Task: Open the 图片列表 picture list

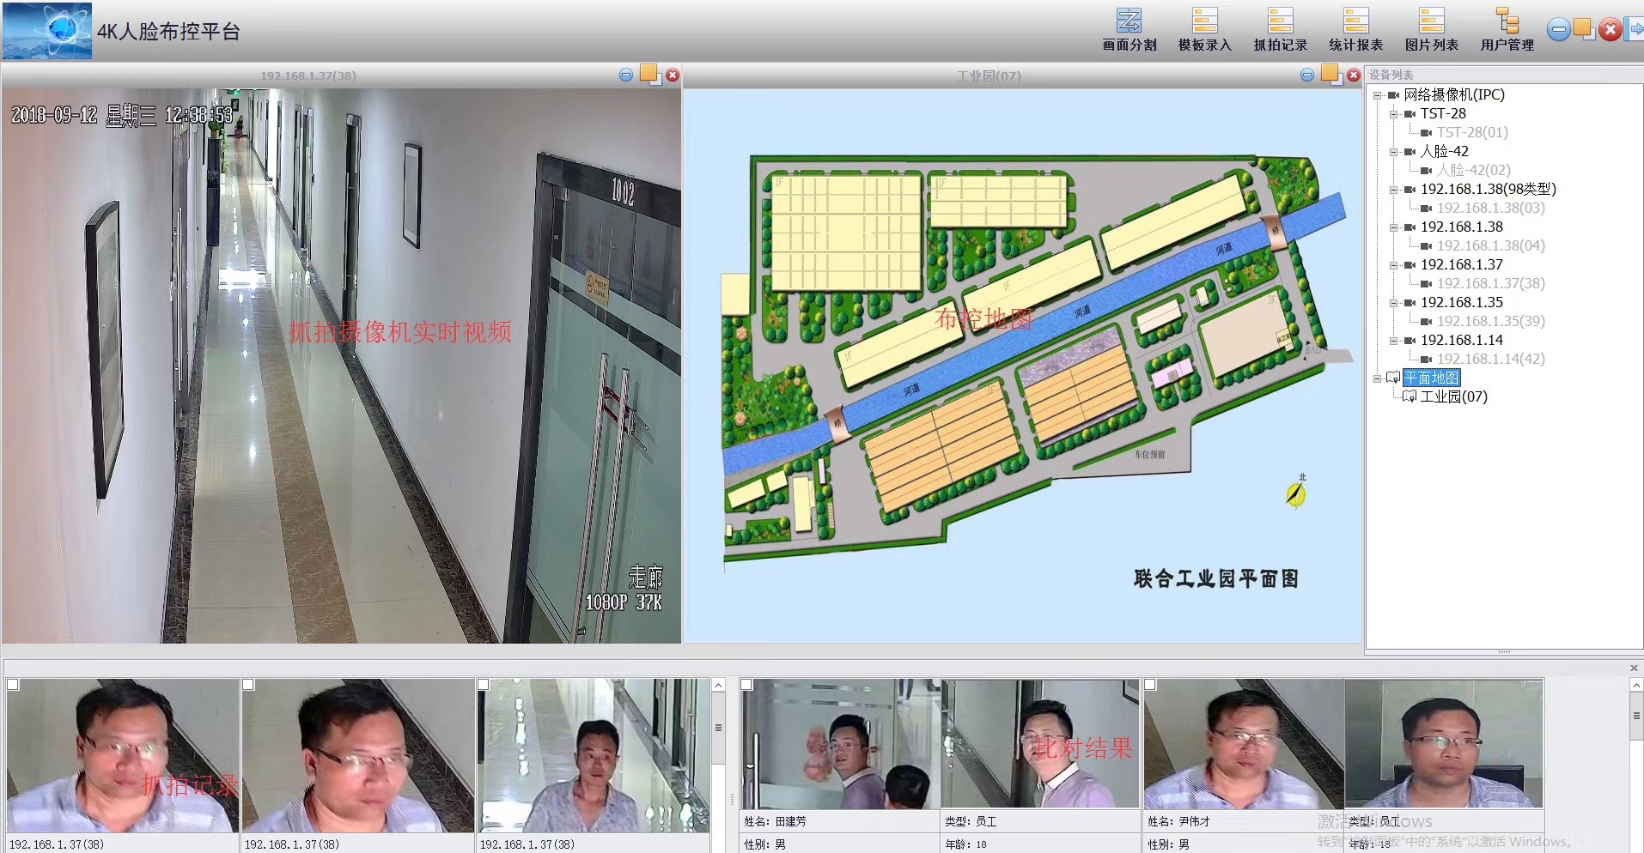Action: point(1431,29)
